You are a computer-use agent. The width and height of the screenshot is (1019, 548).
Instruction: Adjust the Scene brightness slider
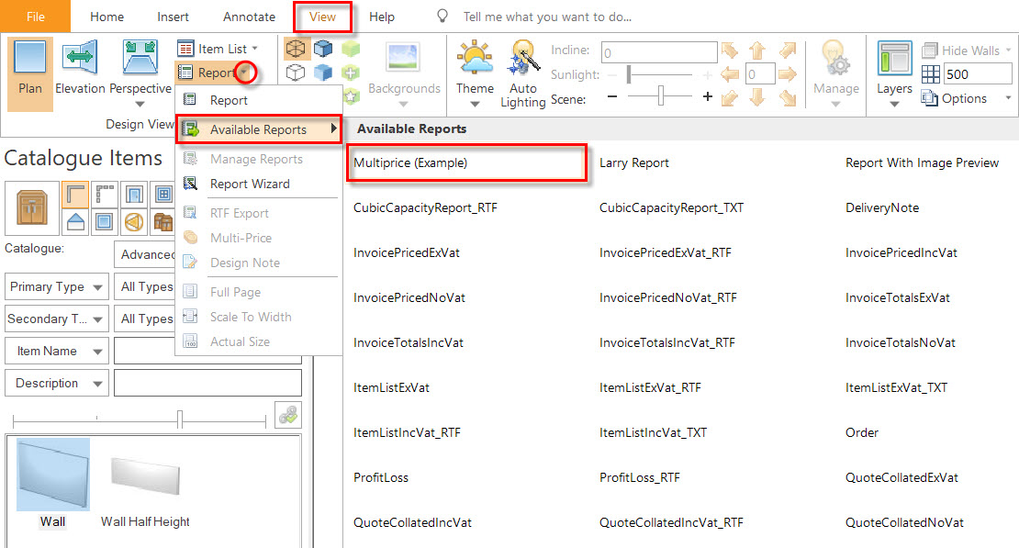coord(660,96)
